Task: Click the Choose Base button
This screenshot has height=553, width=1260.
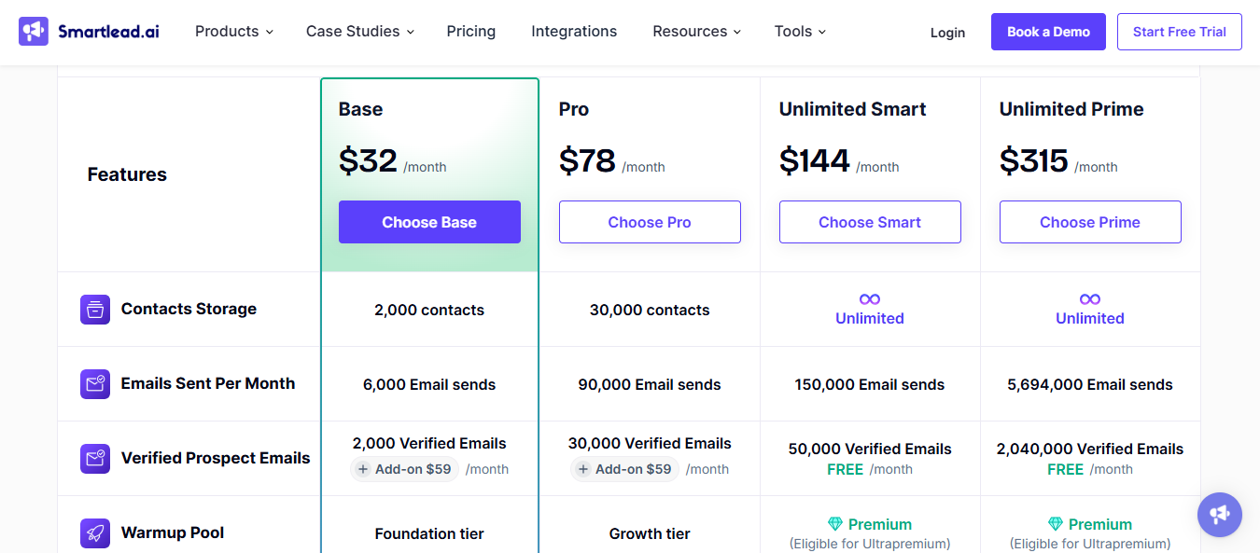Action: point(429,222)
